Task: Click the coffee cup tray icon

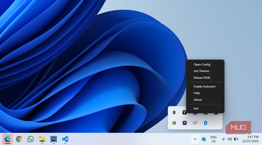Action: pyautogui.click(x=195, y=123)
